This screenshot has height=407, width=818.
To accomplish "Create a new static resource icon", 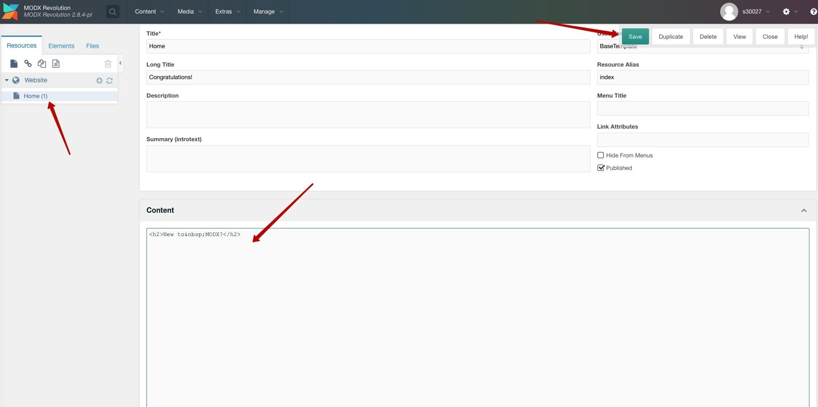I will [x=56, y=64].
